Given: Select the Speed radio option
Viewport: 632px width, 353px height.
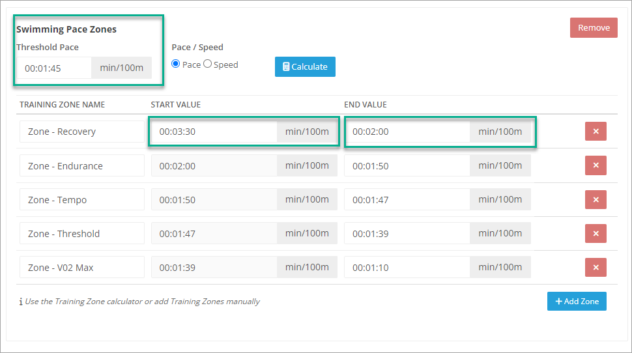Looking at the screenshot, I should (208, 64).
